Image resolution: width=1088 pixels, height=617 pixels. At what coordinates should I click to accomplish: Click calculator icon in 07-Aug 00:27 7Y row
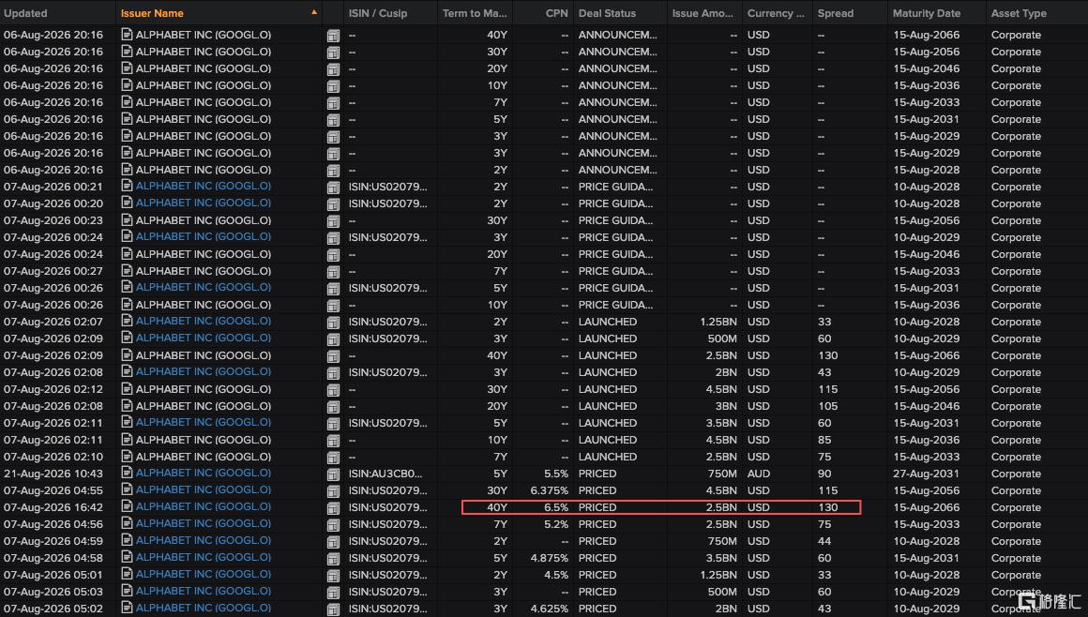333,271
